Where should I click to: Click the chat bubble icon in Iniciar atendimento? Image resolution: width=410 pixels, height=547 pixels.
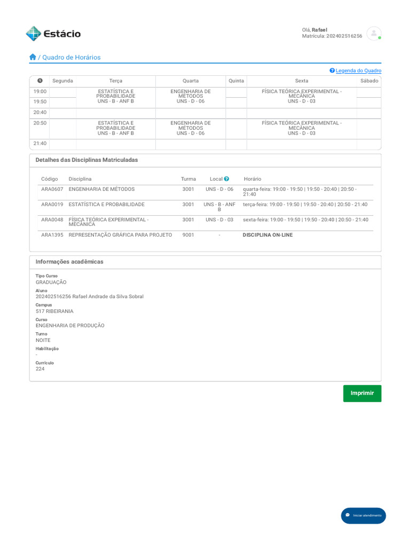[348, 515]
